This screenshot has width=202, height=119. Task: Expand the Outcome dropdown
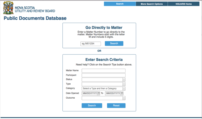124,98
